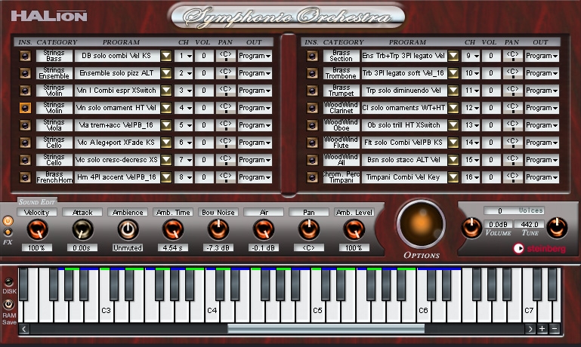Toggle instrument button for Ob solo trill row

click(x=312, y=125)
